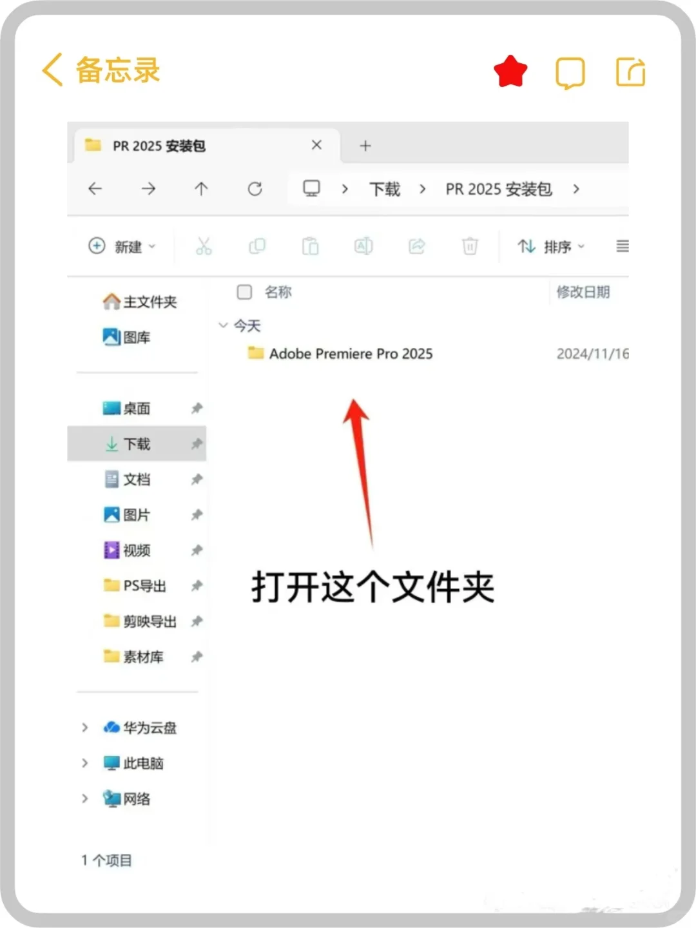The height and width of the screenshot is (928, 696).
Task: Click the Share icon in Explorer toolbar
Action: 416,246
